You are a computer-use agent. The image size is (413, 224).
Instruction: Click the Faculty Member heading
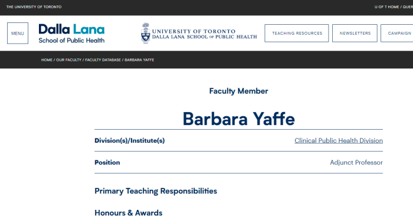pos(238,91)
